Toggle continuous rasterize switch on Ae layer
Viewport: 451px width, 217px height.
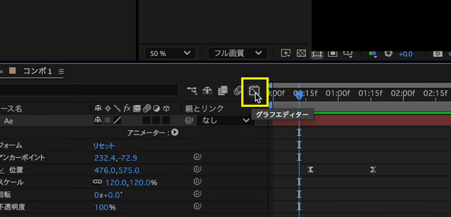(108, 120)
